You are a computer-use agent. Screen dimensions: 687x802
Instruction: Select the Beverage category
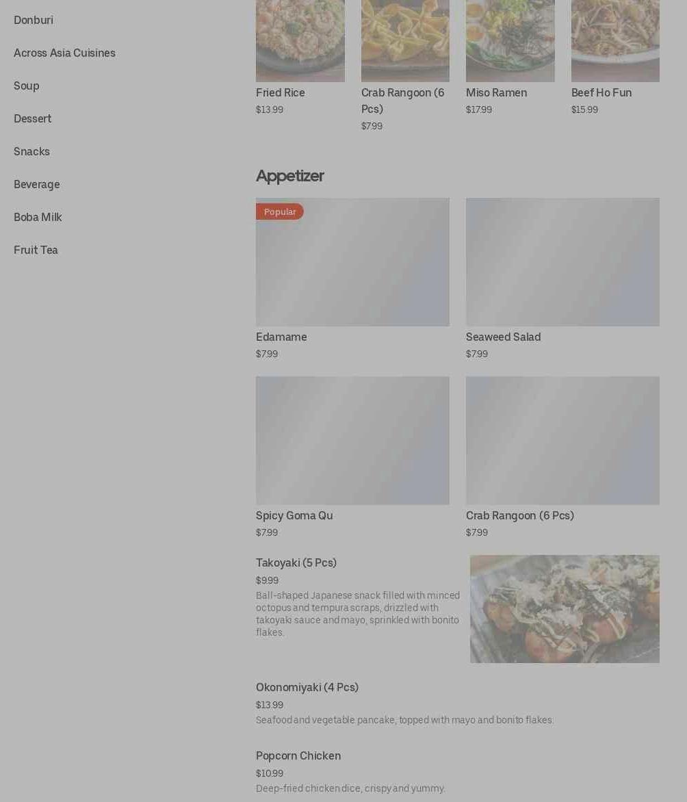click(x=37, y=184)
